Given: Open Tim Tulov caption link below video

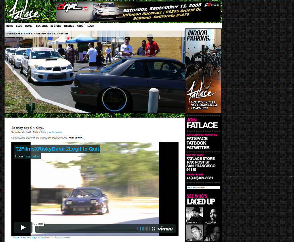Looking at the screenshot, I should pos(55,237).
